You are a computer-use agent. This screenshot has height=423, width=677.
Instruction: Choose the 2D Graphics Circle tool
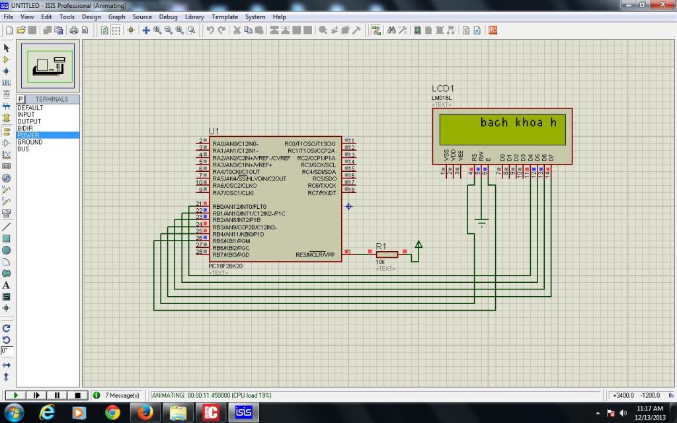click(7, 250)
